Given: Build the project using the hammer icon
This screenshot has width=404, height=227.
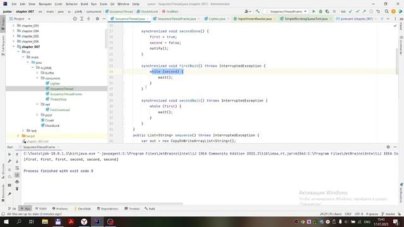Looking at the screenshot, I should (258, 11).
